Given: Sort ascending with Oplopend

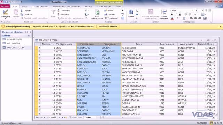Looking at the screenshot, I should pyautogui.click(x=64, y=11).
